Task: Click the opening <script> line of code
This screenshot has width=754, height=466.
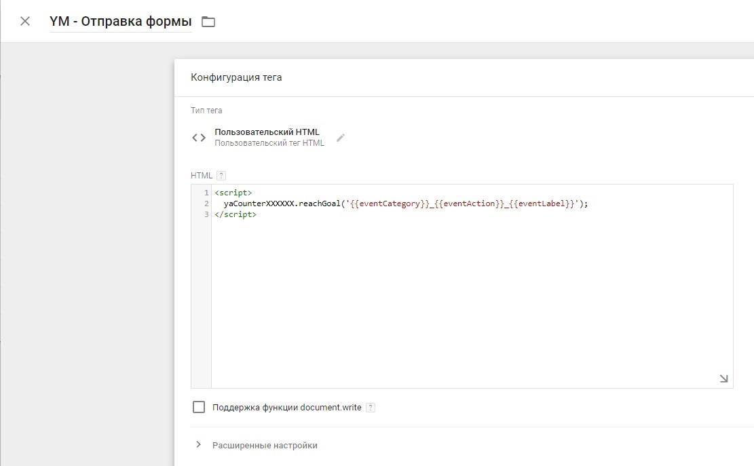Action: pos(233,193)
